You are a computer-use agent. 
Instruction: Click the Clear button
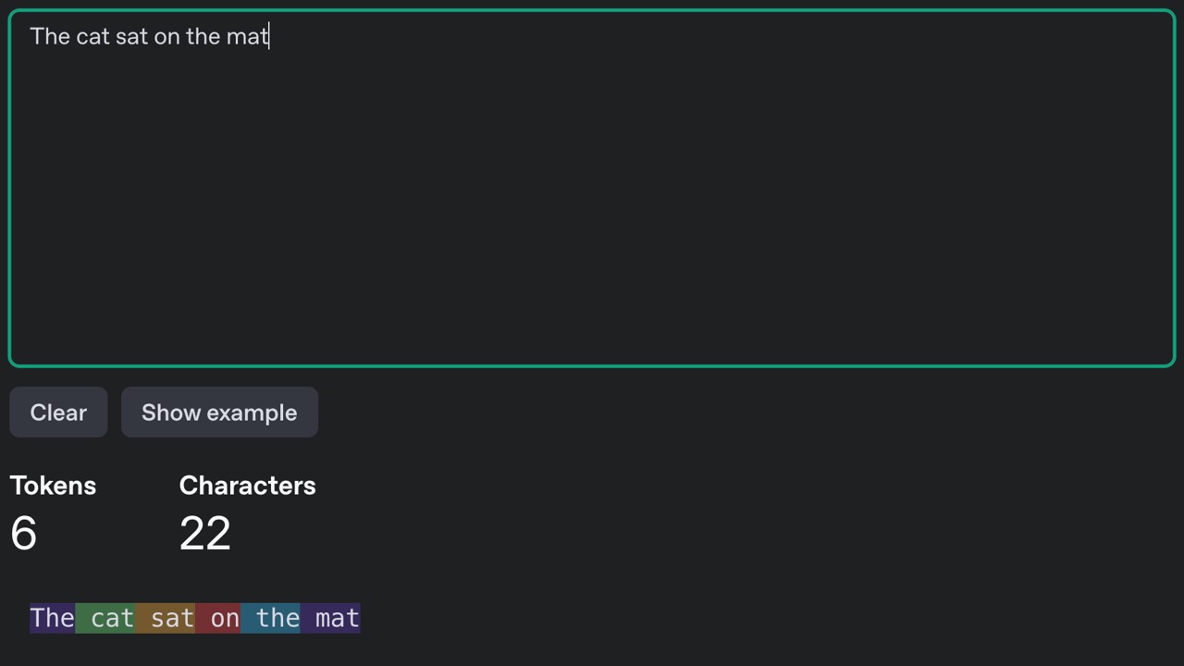[x=58, y=413]
